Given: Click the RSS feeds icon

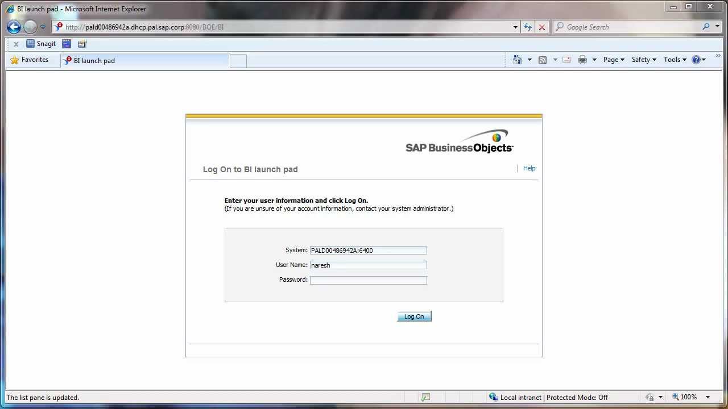Looking at the screenshot, I should (543, 60).
